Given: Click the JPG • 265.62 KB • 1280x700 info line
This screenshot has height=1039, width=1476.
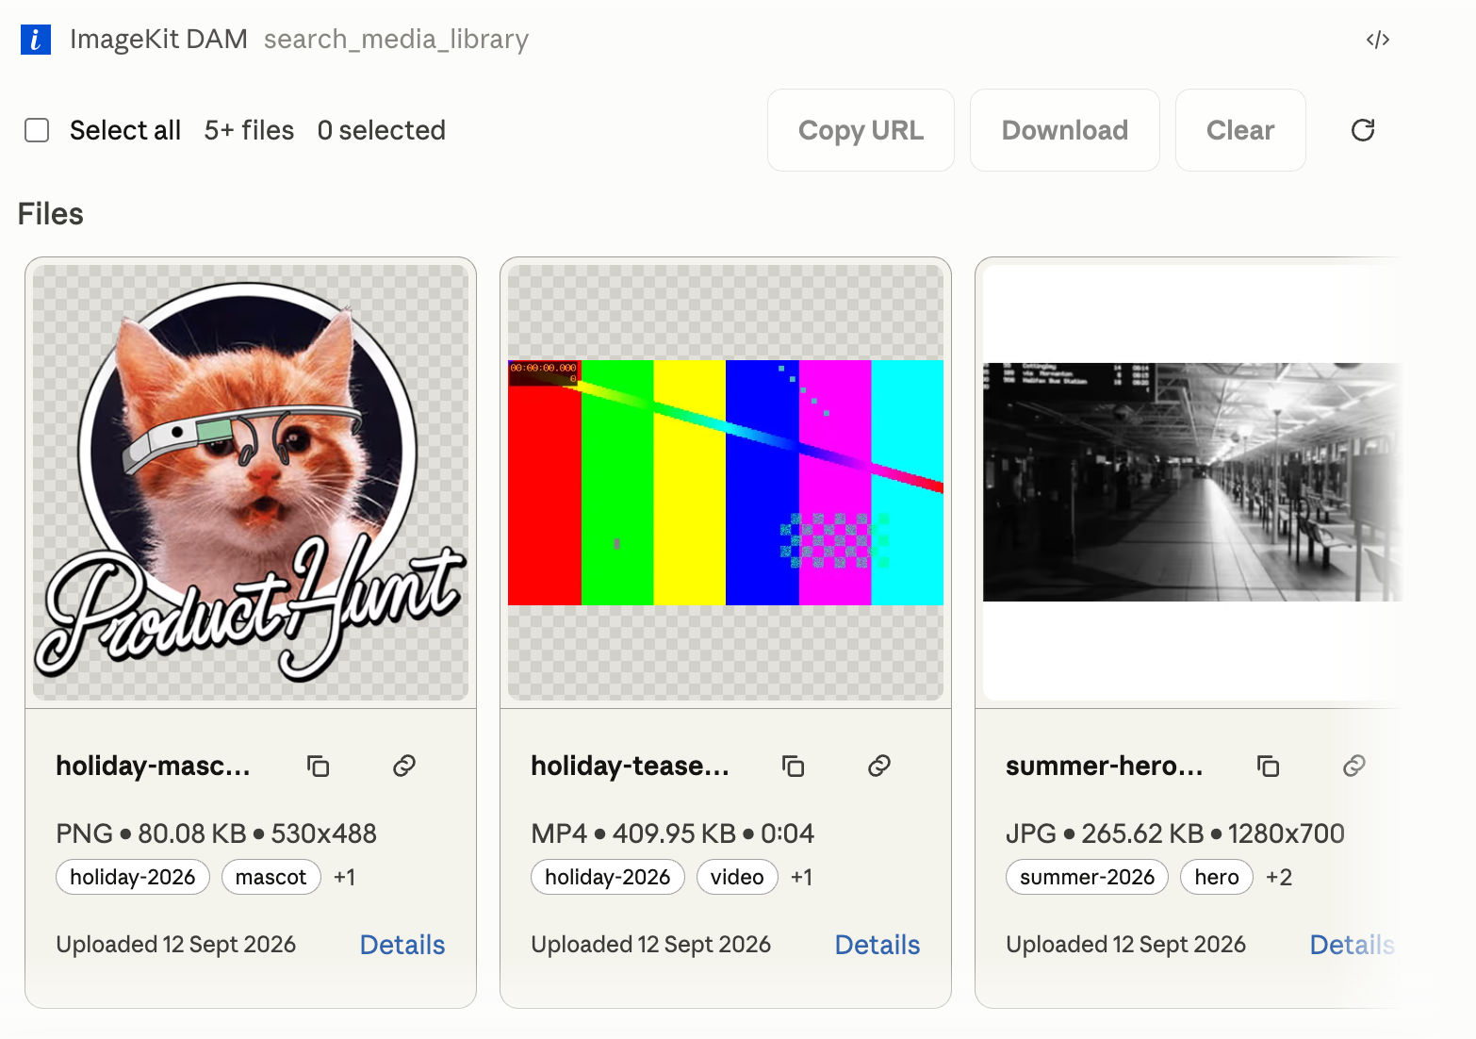Looking at the screenshot, I should 1175,833.
